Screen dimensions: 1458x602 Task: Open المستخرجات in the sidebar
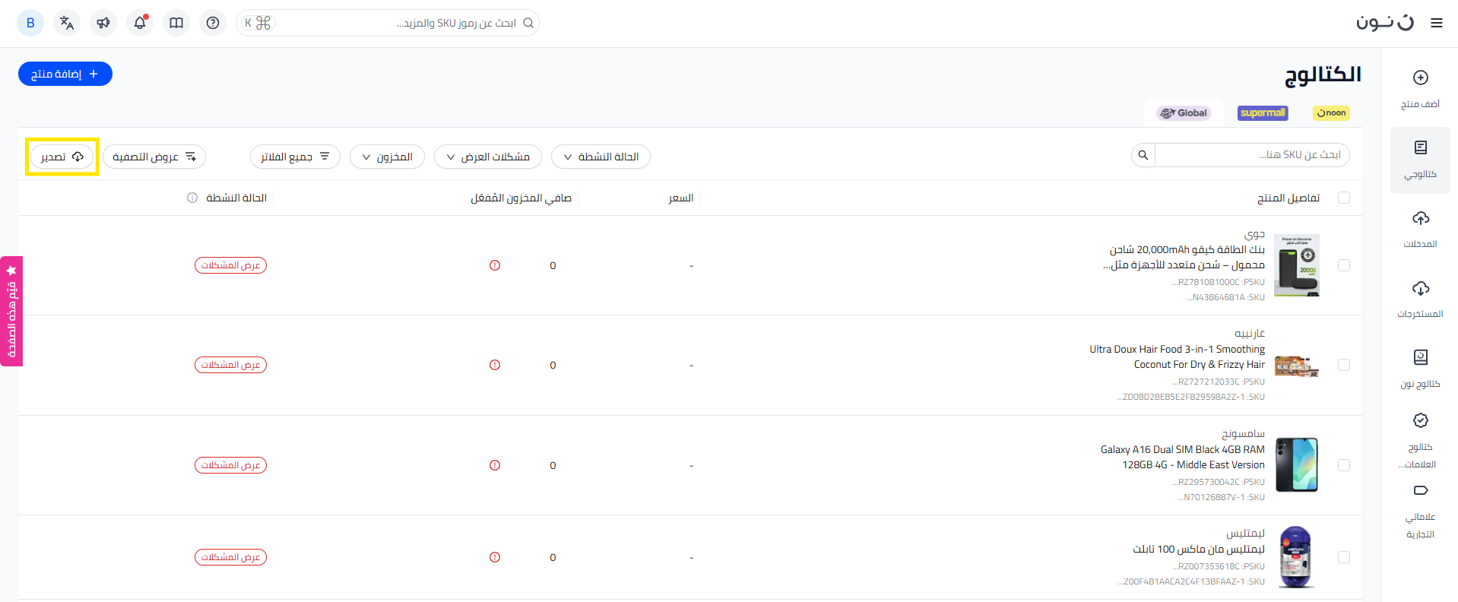click(x=1420, y=299)
